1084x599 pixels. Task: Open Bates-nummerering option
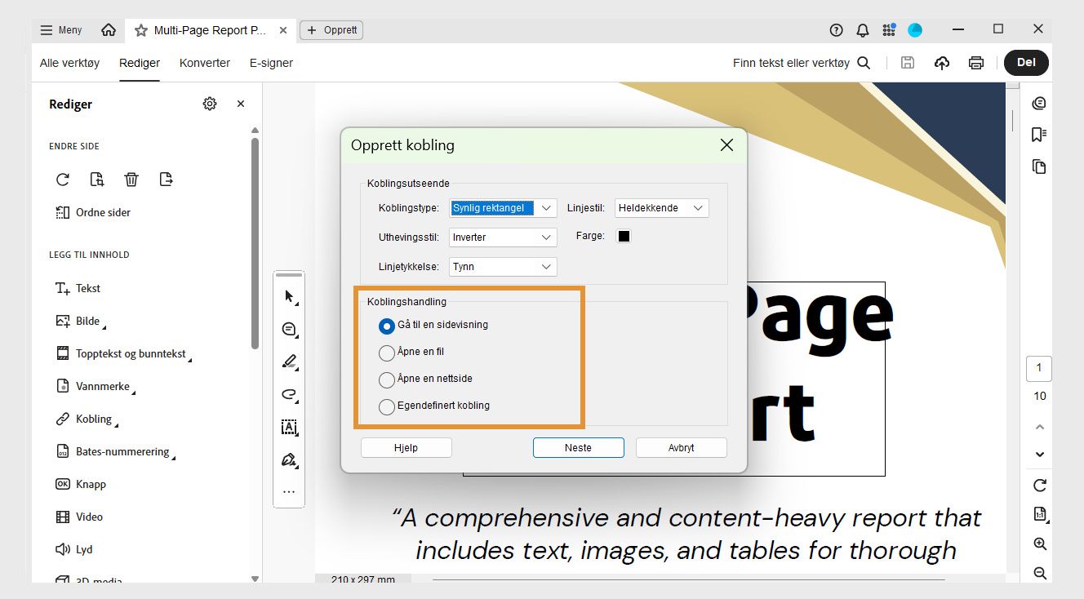pos(114,451)
